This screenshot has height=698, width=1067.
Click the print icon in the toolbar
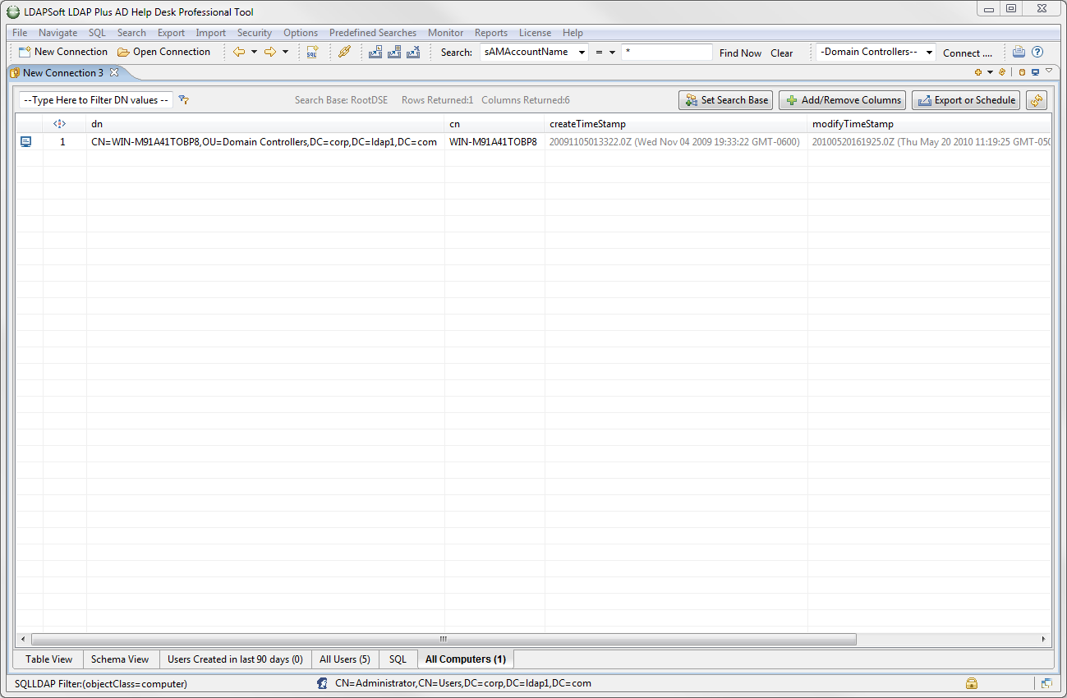pos(1019,53)
